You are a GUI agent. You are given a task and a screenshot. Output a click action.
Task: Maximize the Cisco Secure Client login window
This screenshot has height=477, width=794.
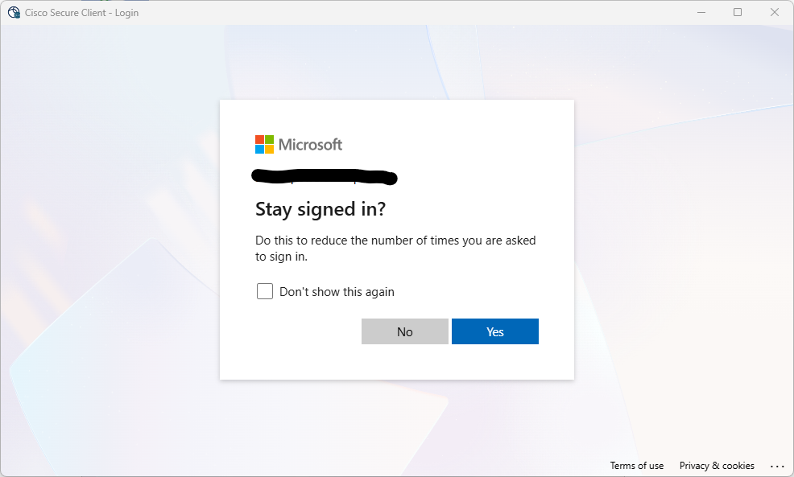[x=738, y=13]
